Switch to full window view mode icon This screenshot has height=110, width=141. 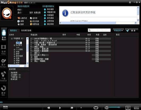coord(128,108)
